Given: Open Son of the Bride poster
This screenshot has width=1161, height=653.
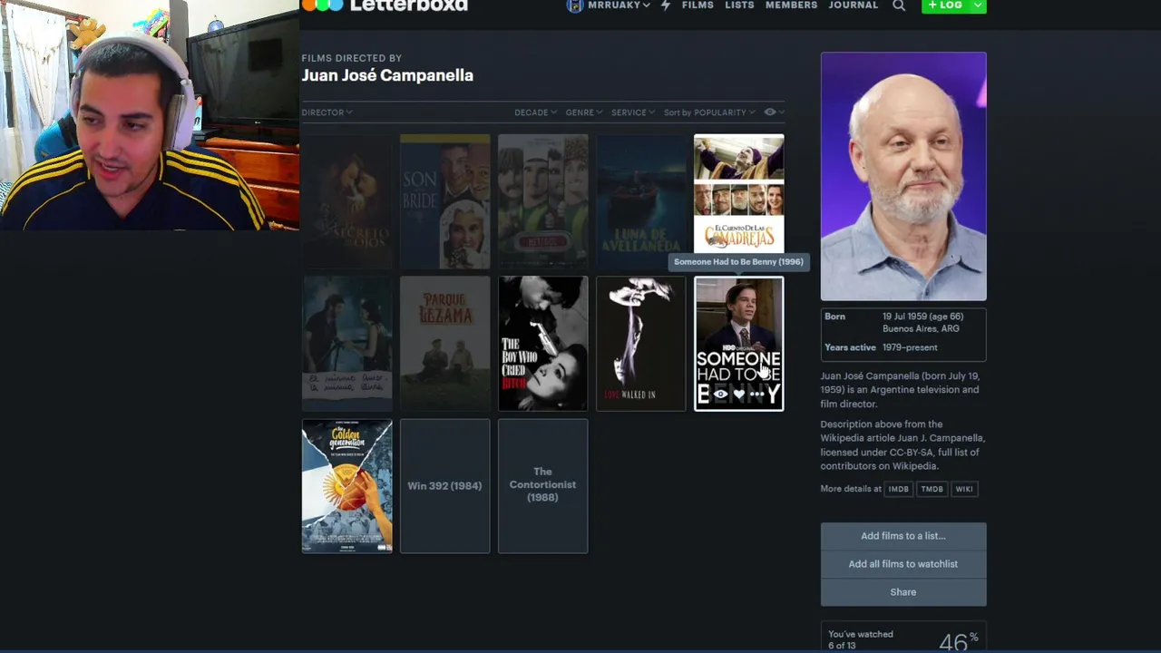Looking at the screenshot, I should point(445,201).
